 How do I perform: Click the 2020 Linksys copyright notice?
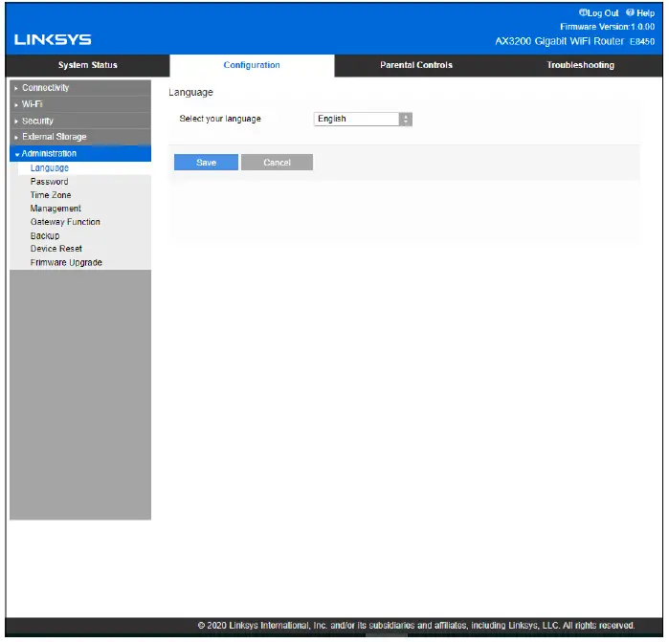[416, 626]
